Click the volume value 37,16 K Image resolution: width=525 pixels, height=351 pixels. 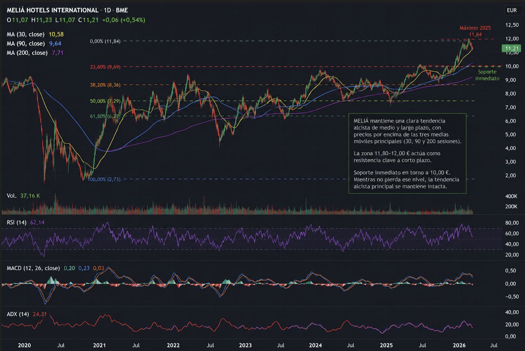click(x=30, y=196)
